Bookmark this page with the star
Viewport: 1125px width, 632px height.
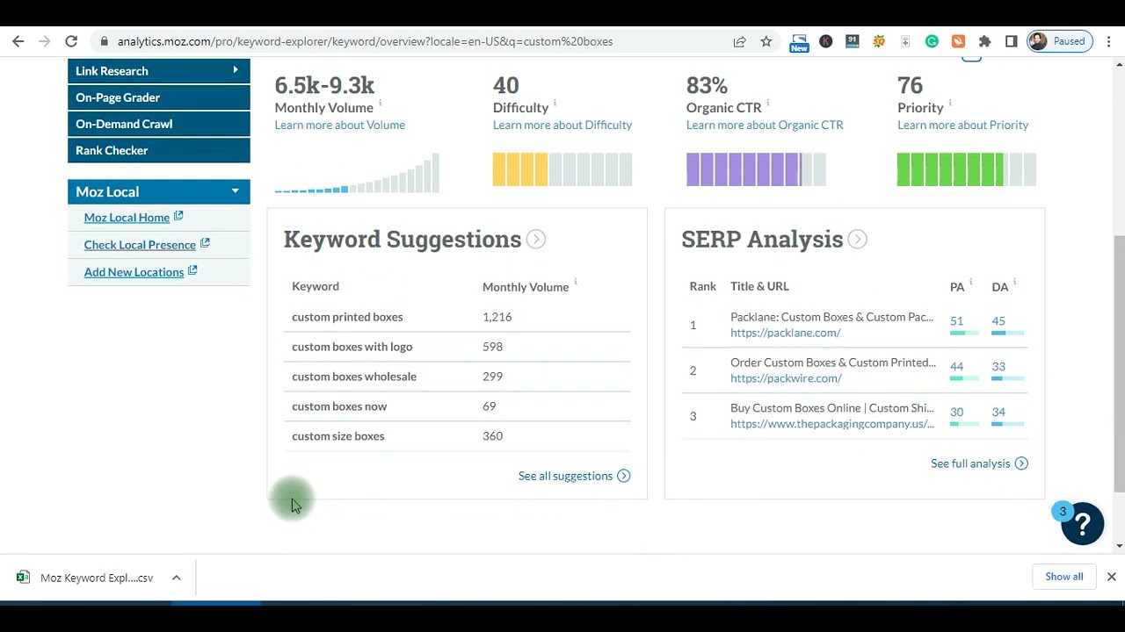point(766,41)
